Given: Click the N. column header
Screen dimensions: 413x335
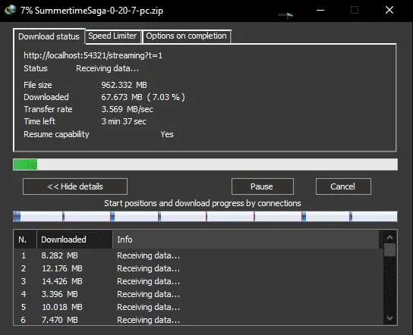Looking at the screenshot, I should (x=25, y=240).
